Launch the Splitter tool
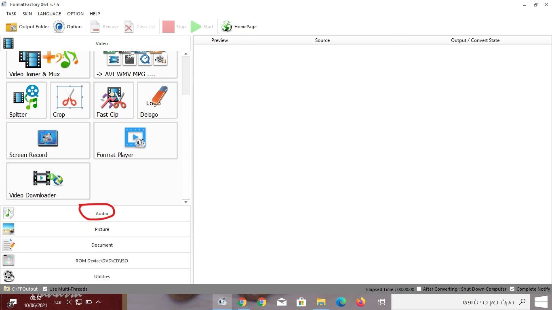 tap(26, 101)
